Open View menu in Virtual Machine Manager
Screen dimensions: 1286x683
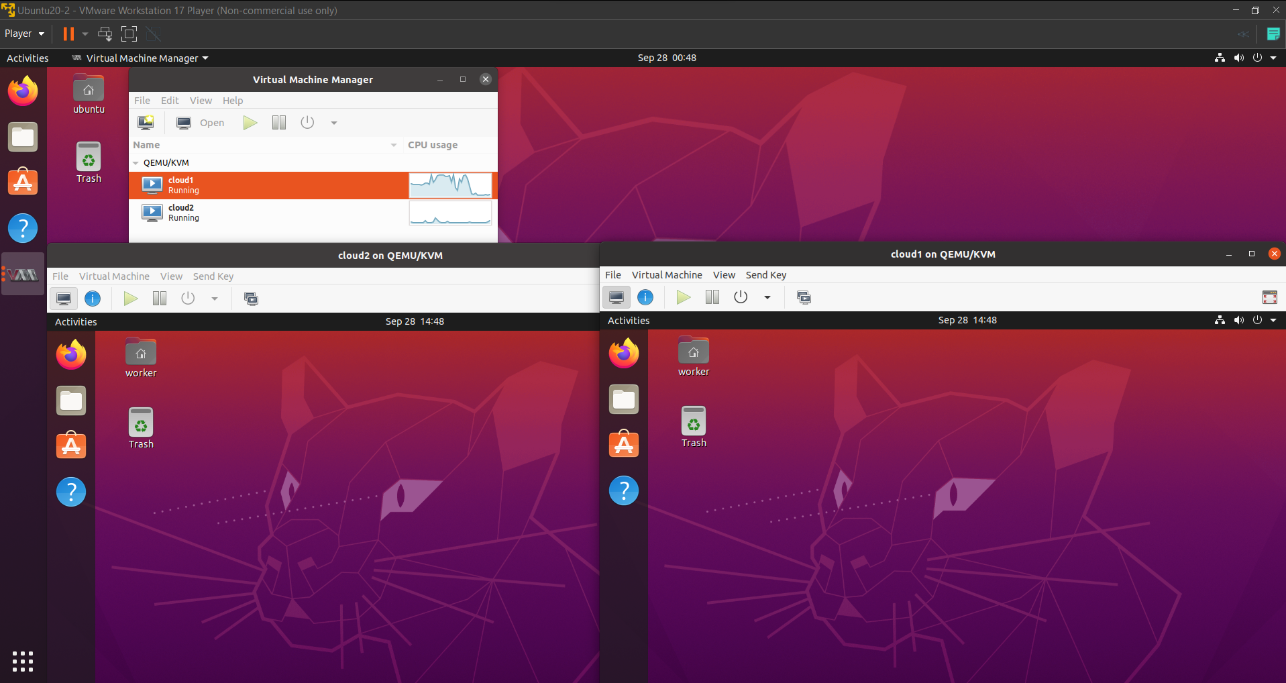point(201,101)
